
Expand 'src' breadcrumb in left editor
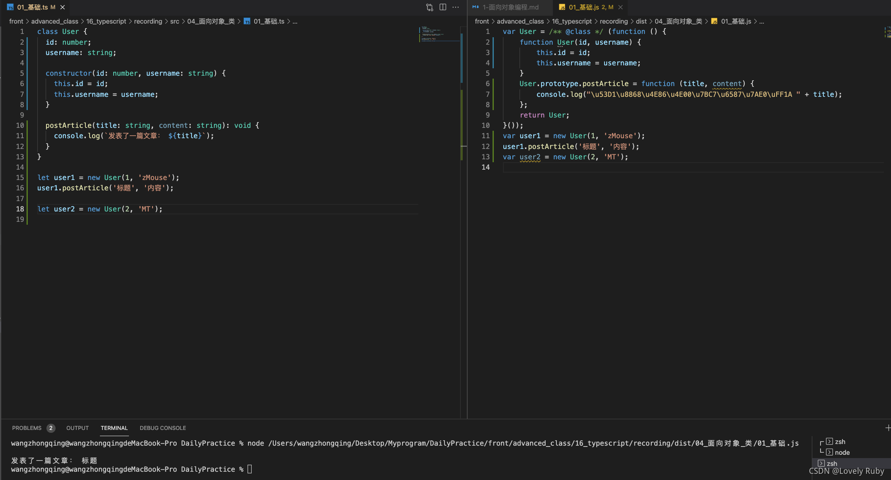point(175,21)
